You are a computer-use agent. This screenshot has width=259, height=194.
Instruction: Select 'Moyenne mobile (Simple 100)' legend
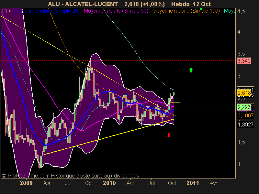pyautogui.click(x=186, y=11)
